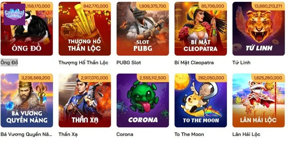Select the Tứ Linh tiger game tile
Image resolution: width=288 pixels, height=144 pixels.
pos(258,29)
